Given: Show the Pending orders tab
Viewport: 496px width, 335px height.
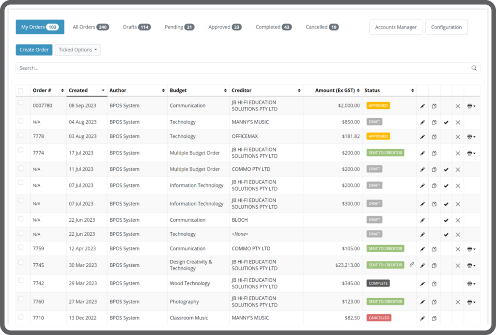Looking at the screenshot, I should pyautogui.click(x=179, y=27).
